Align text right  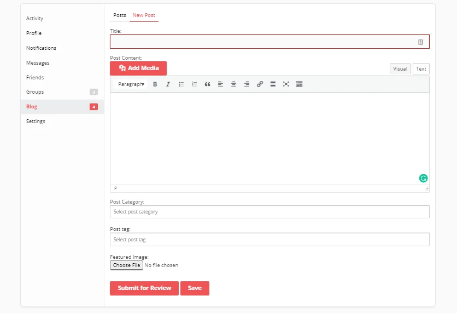[247, 84]
